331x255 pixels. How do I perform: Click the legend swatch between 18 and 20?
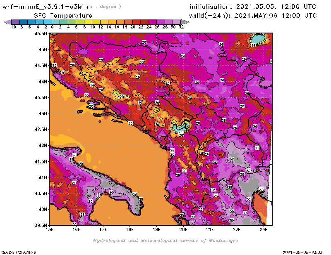128,22
